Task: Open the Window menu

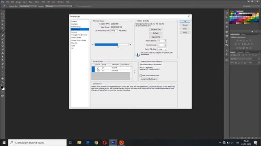Action: 60,2
